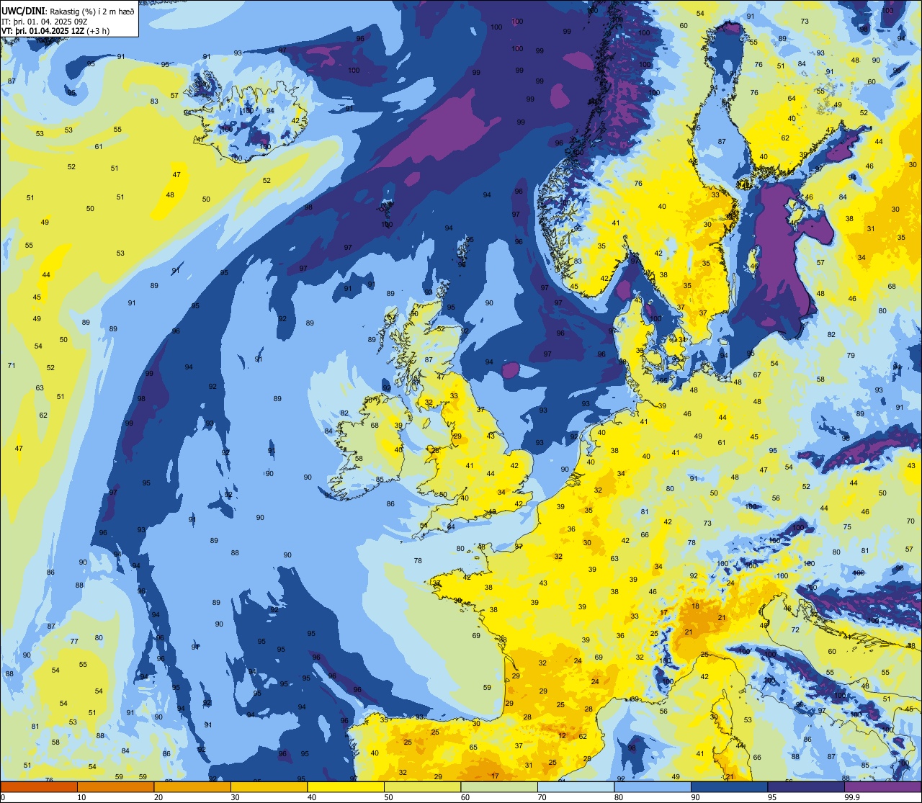Image resolution: width=922 pixels, height=803 pixels.
Task: Pick the legend swatch between 20 and 30
Action: (192, 787)
